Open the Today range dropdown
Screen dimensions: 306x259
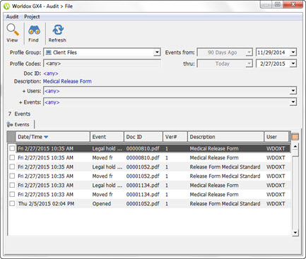[x=249, y=64]
